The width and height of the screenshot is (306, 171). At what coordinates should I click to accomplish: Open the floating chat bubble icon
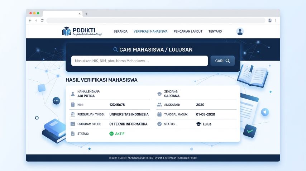[56, 101]
